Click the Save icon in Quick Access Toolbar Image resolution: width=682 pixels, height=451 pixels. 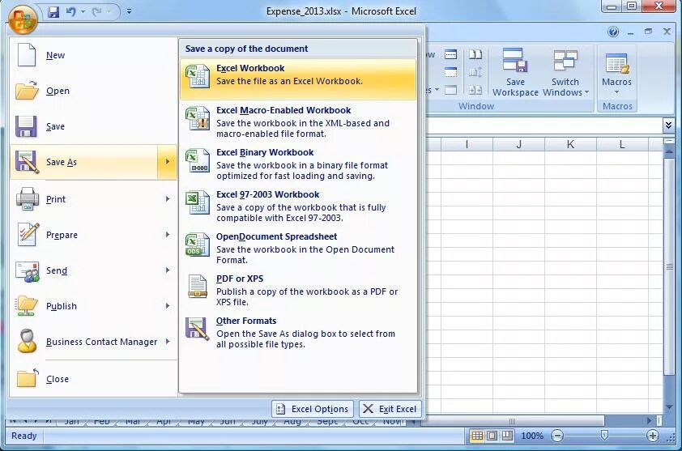(53, 12)
